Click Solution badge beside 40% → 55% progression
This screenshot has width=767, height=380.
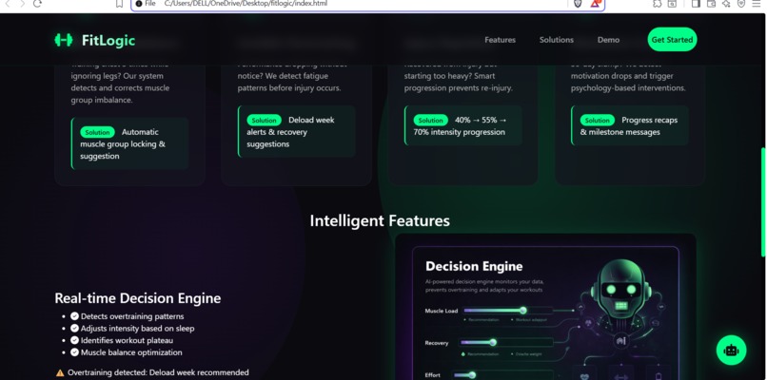pyautogui.click(x=430, y=120)
